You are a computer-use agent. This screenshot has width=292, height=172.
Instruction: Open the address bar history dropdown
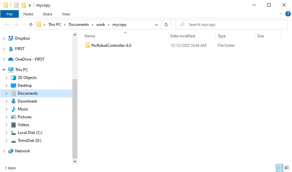point(157,25)
